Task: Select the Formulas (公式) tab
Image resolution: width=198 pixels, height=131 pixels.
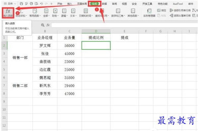Action: (x=95, y=4)
